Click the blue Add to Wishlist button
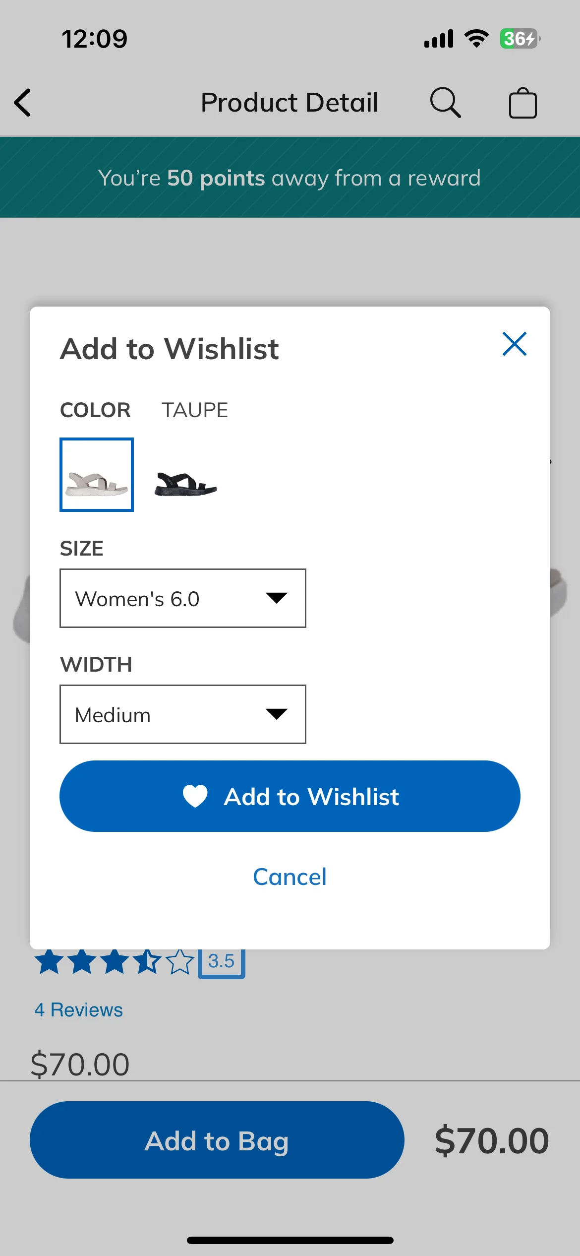The height and width of the screenshot is (1256, 580). (290, 796)
